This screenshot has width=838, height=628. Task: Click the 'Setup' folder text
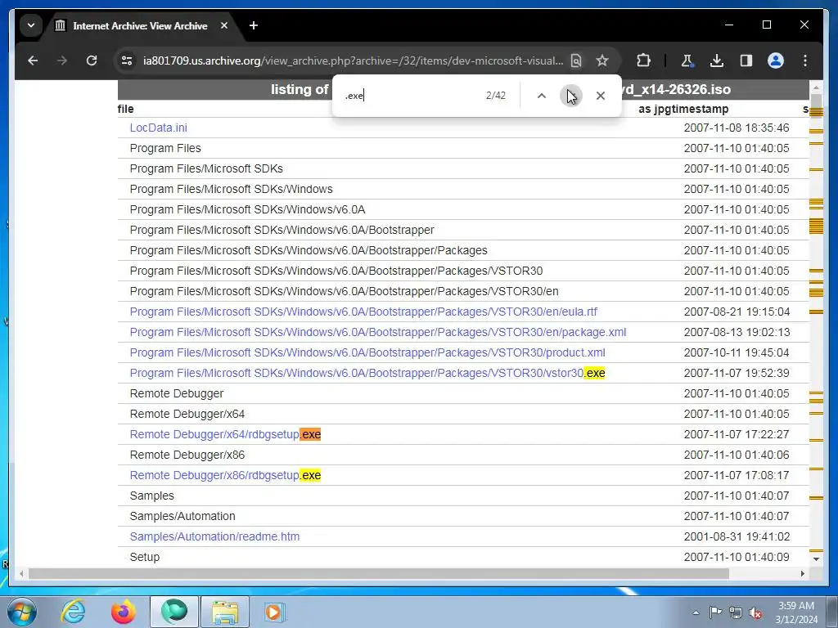pyautogui.click(x=145, y=557)
